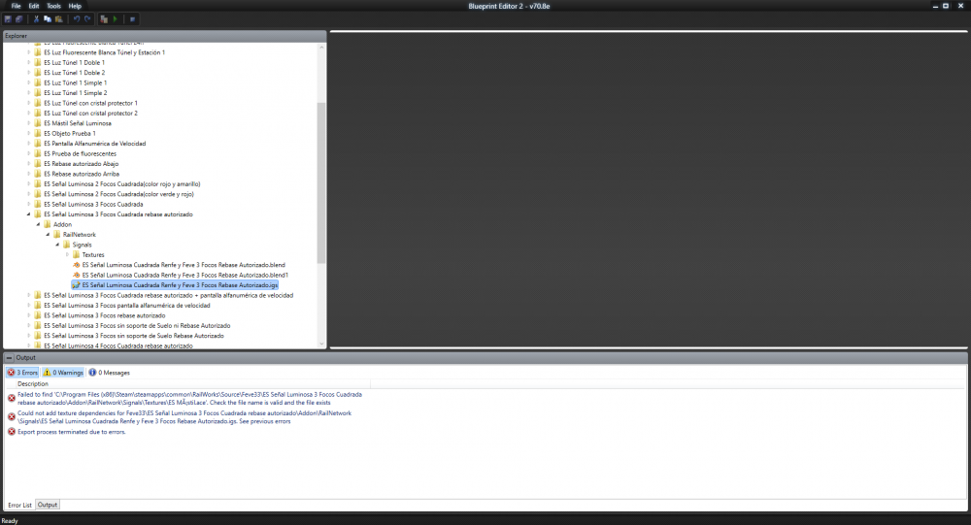This screenshot has width=971, height=525.
Task: Click the Explorer vertical scrollbar thumb
Action: click(x=320, y=182)
